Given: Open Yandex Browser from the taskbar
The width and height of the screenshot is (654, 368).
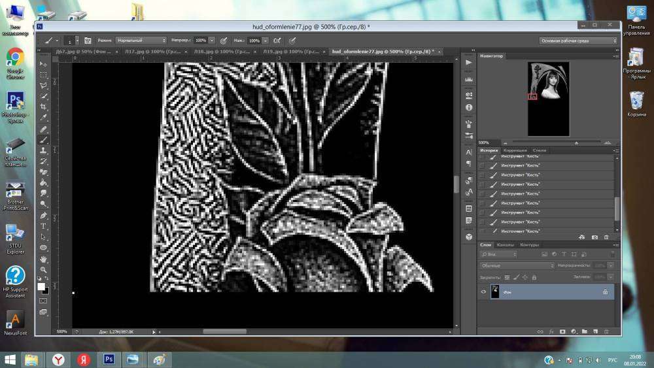Looking at the screenshot, I should (59, 360).
